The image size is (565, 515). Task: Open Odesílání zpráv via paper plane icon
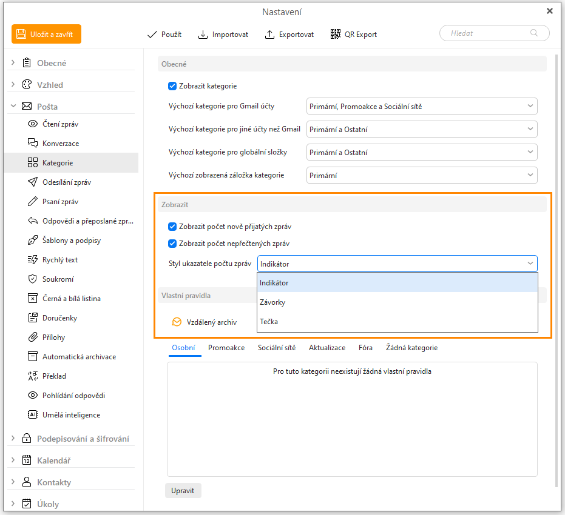pyautogui.click(x=33, y=182)
